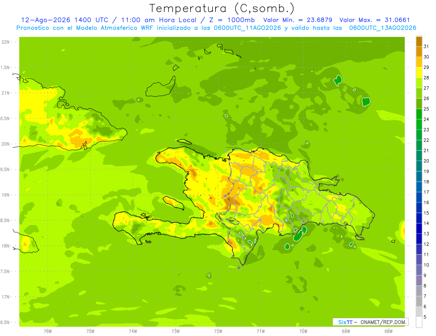
Task: Click the colorbar label '23'
Action: pyautogui.click(x=427, y=130)
